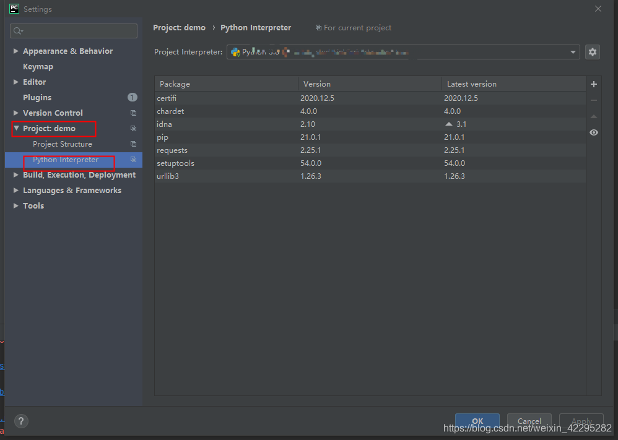This screenshot has height=440, width=618.
Task: Select the idna package row
Action: point(370,124)
